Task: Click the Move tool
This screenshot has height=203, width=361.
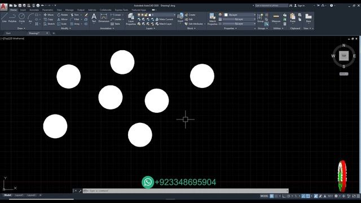Action: (x=49, y=15)
